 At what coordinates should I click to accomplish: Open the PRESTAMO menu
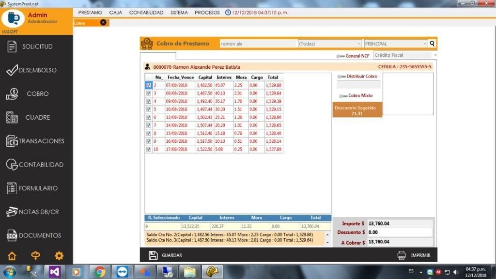pyautogui.click(x=90, y=13)
